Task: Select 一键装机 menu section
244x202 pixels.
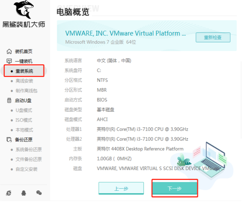Action: [24, 61]
